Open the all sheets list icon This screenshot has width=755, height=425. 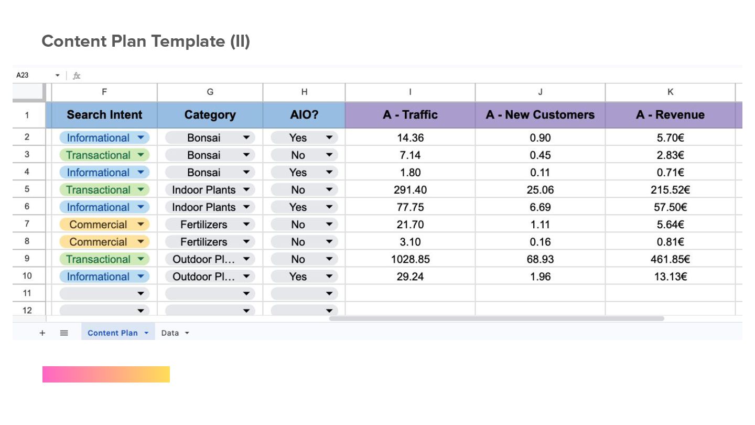[x=64, y=333]
